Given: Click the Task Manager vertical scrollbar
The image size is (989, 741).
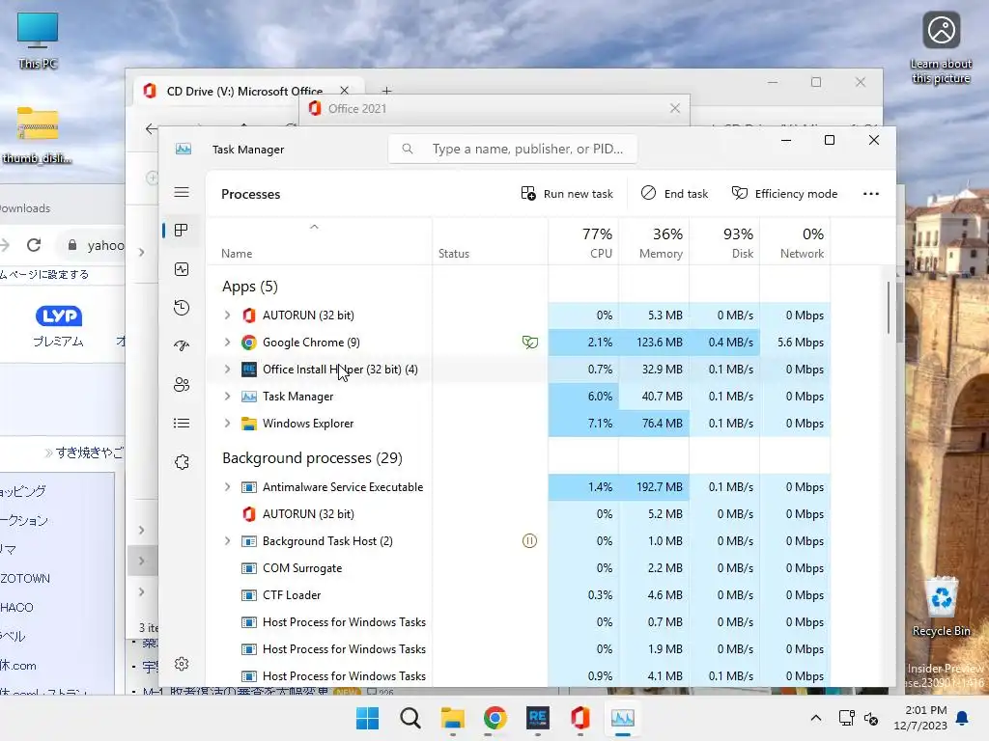Looking at the screenshot, I should click(x=890, y=308).
